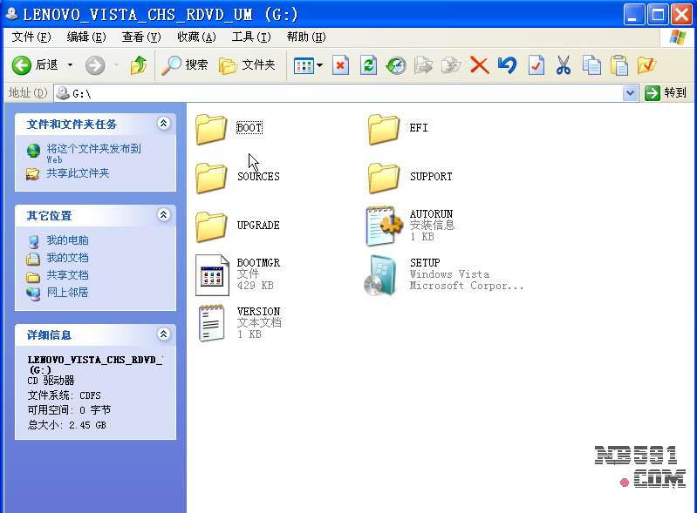697x513 pixels.
Task: Open 共享文档 link
Action: (x=67, y=275)
